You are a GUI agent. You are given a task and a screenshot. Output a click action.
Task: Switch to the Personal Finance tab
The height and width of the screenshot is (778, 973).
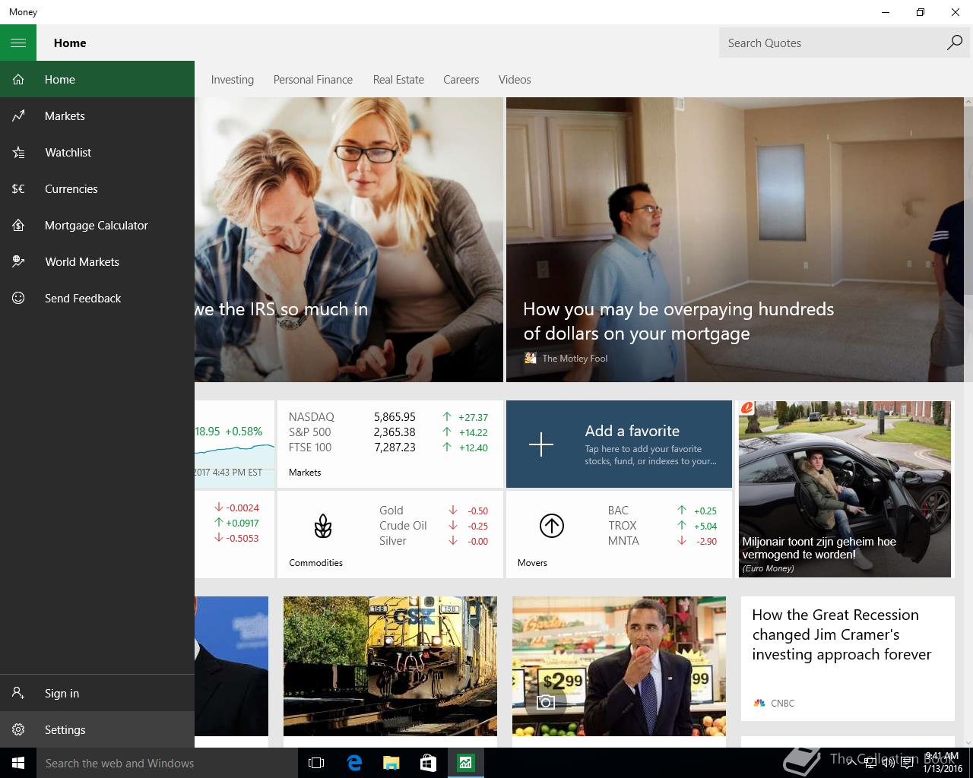coord(313,79)
